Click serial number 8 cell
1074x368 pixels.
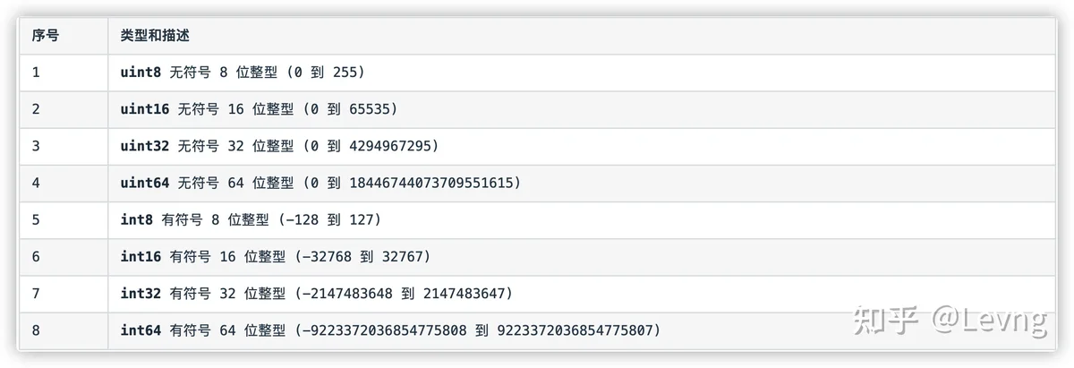point(64,331)
